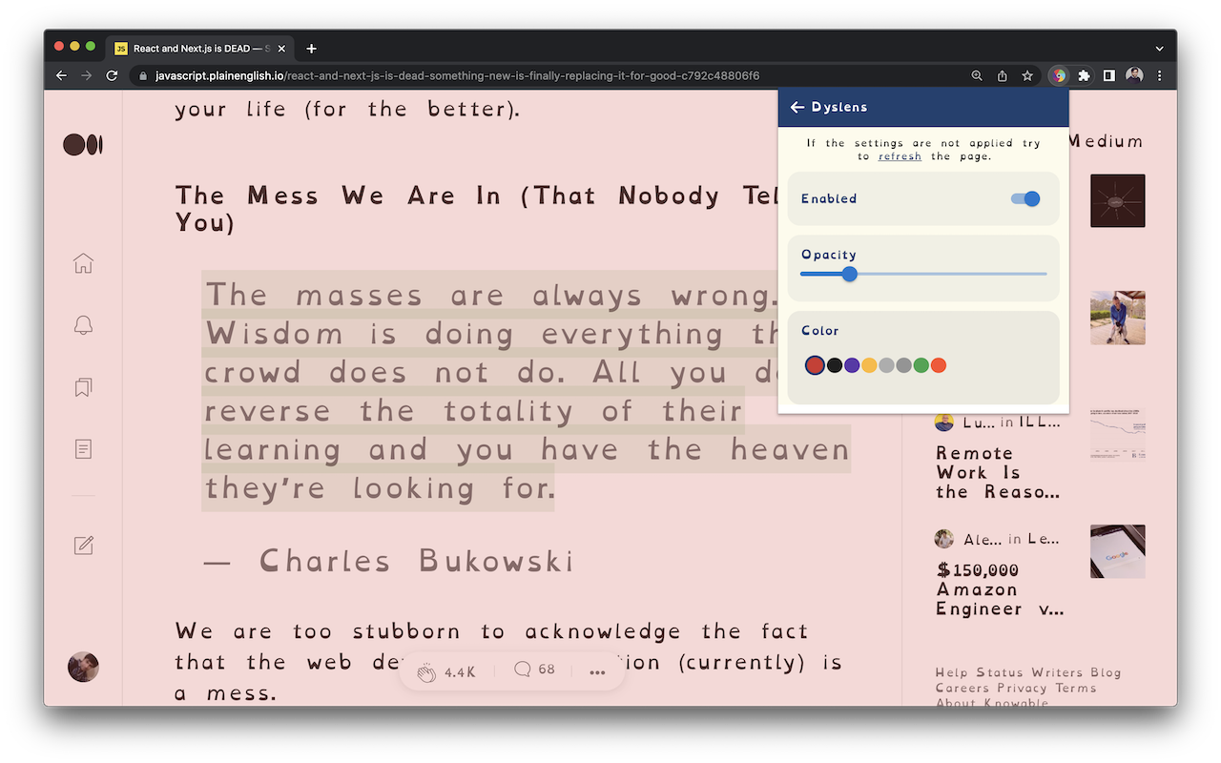Choose the black color swatch
Screen dimensions: 1221x763
[x=835, y=365]
